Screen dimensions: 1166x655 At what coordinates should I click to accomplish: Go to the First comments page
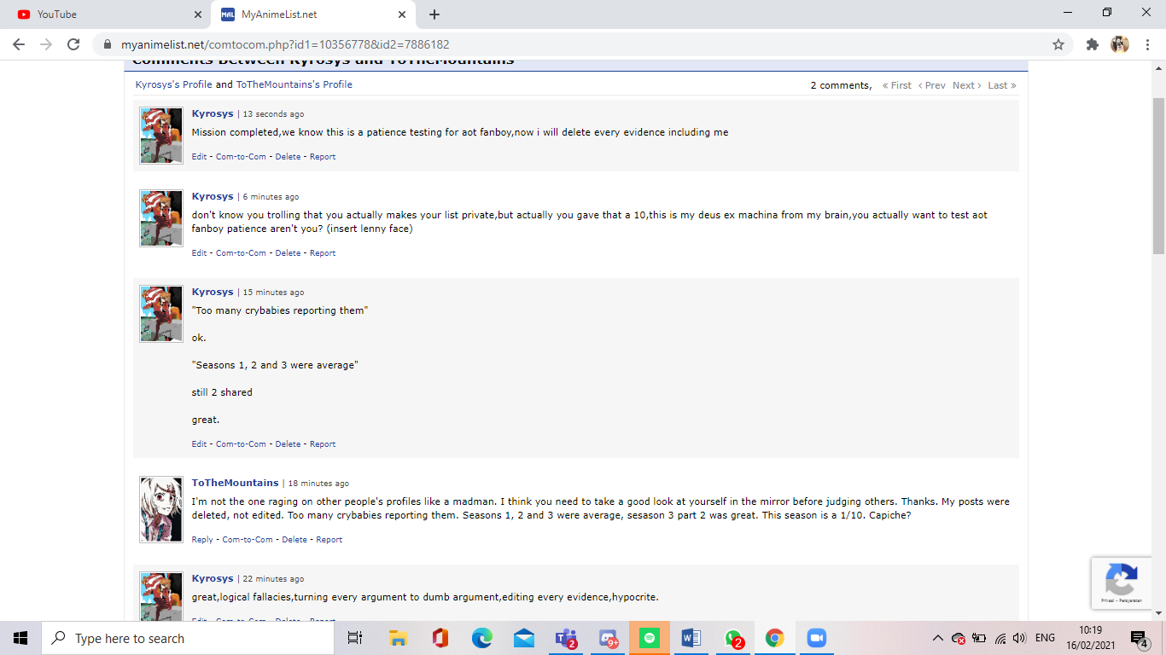897,85
